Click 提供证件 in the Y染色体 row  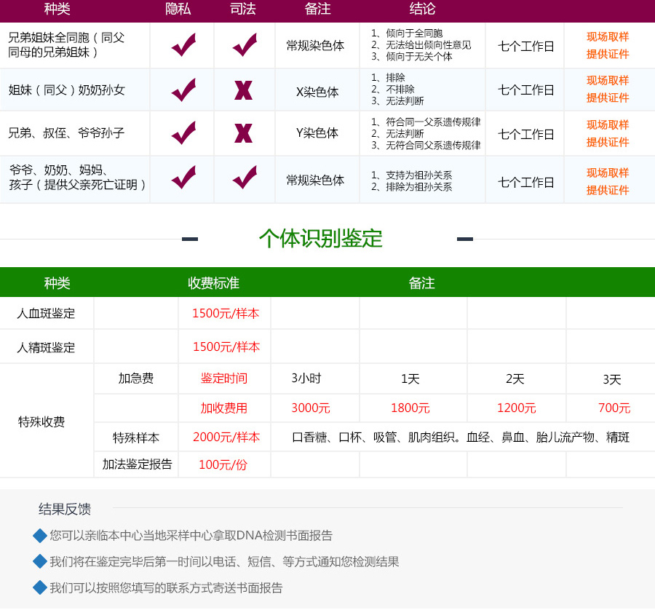point(608,142)
